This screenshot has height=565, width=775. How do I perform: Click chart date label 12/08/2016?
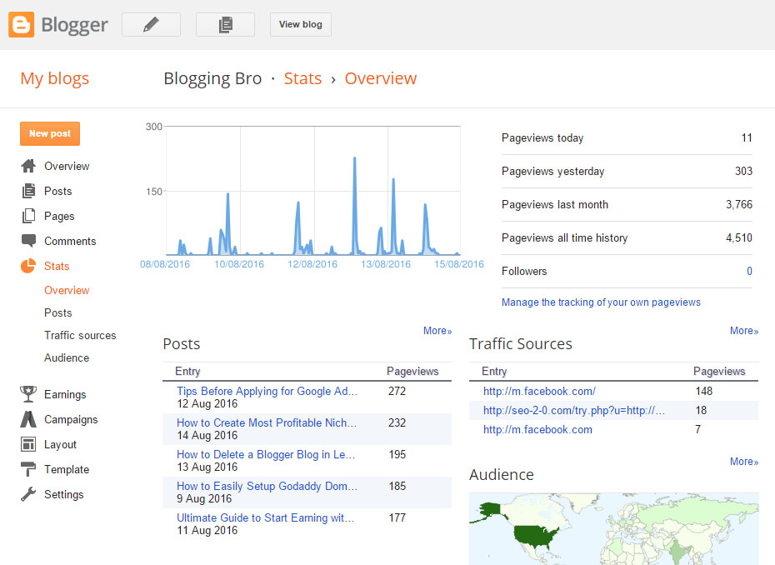pos(312,264)
